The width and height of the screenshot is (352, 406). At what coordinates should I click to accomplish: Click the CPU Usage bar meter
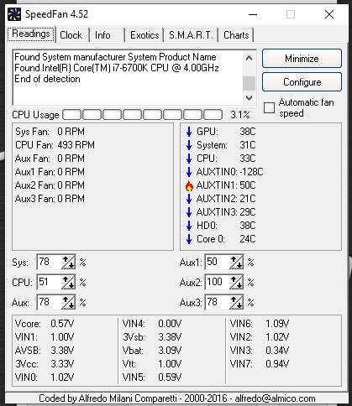coord(143,115)
